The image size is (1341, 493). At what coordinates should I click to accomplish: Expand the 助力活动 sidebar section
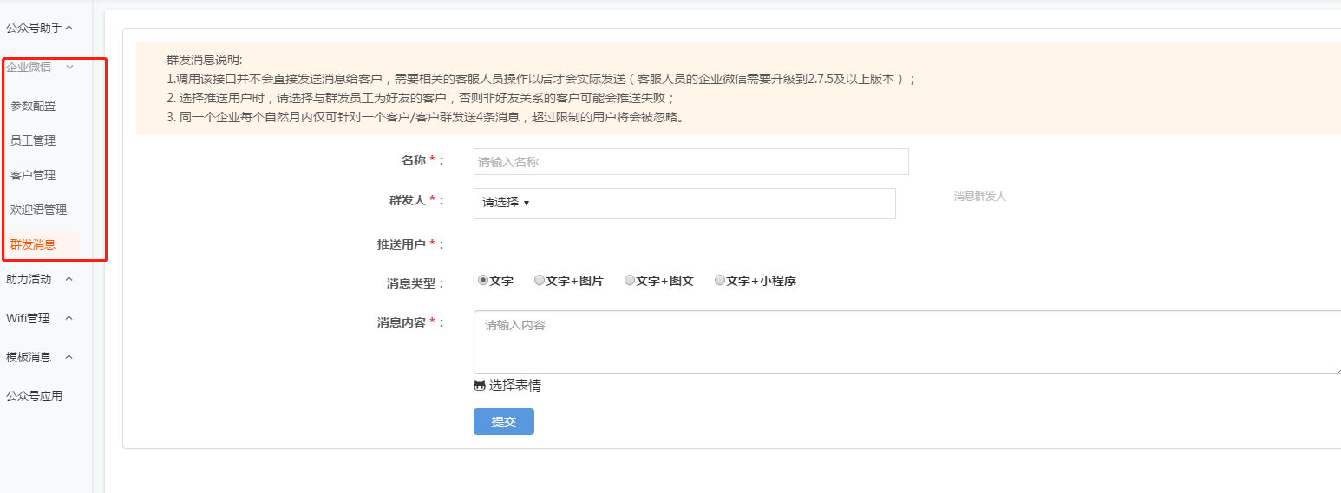point(40,279)
